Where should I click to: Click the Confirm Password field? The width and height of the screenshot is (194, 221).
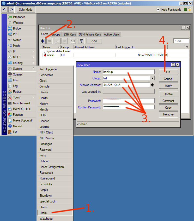click(x=129, y=107)
